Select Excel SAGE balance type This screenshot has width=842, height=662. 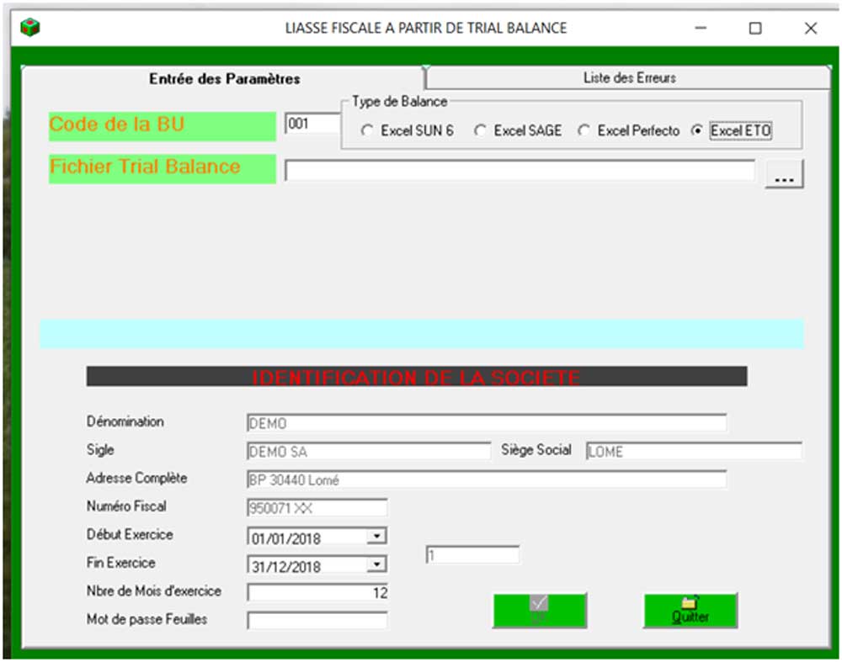click(480, 131)
